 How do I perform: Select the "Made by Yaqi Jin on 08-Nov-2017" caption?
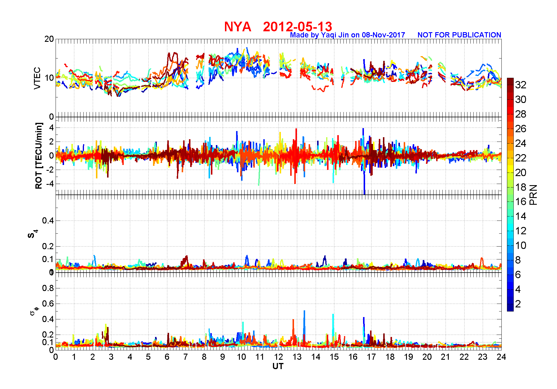coord(348,35)
